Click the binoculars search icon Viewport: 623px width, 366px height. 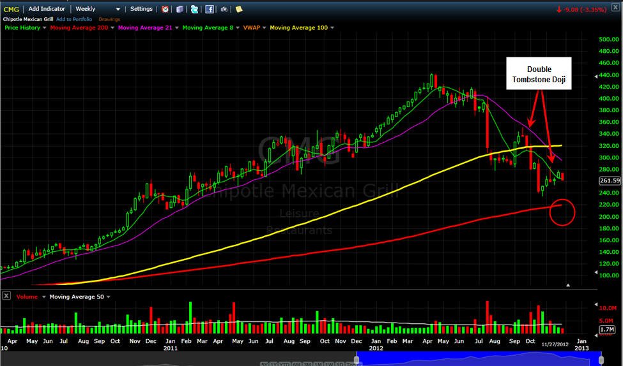tap(224, 9)
